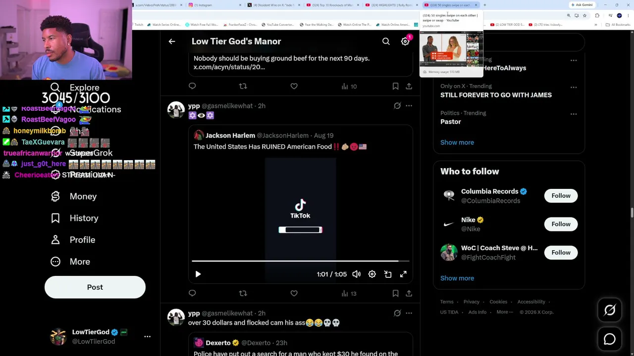This screenshot has width=634, height=356.
Task: Show more trending topics
Action: click(457, 142)
